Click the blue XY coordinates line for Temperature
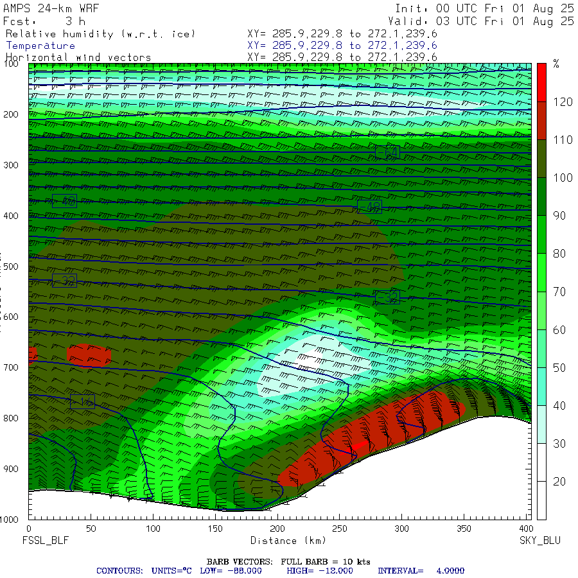Image resolution: width=578 pixels, height=578 pixels. [x=342, y=46]
